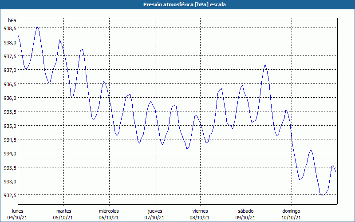Select the 936,0 y-axis value
This screenshot has height=222, width=355.
point(10,98)
